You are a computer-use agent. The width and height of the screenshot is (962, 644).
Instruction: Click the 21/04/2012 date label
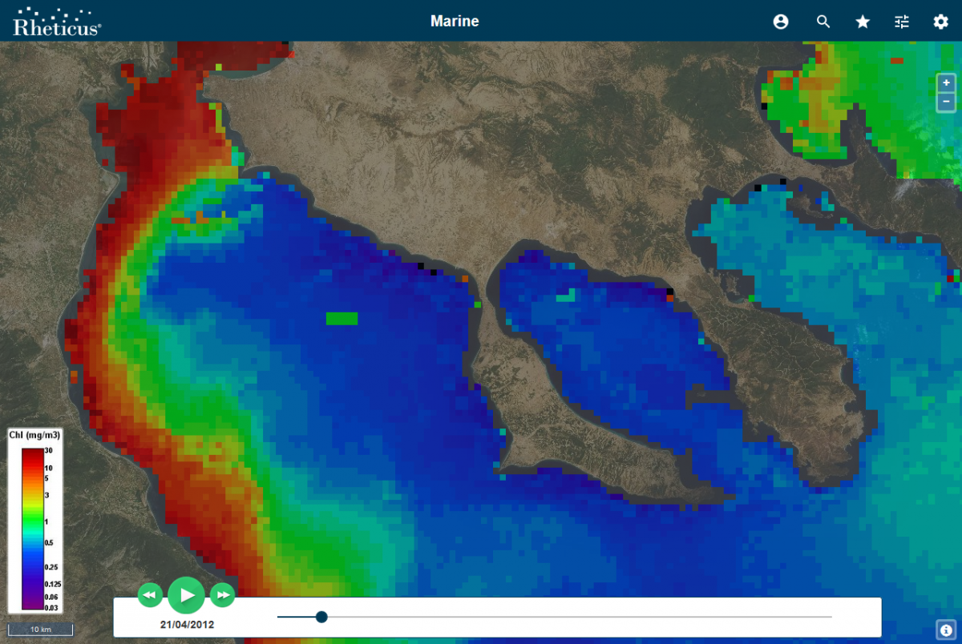[187, 624]
